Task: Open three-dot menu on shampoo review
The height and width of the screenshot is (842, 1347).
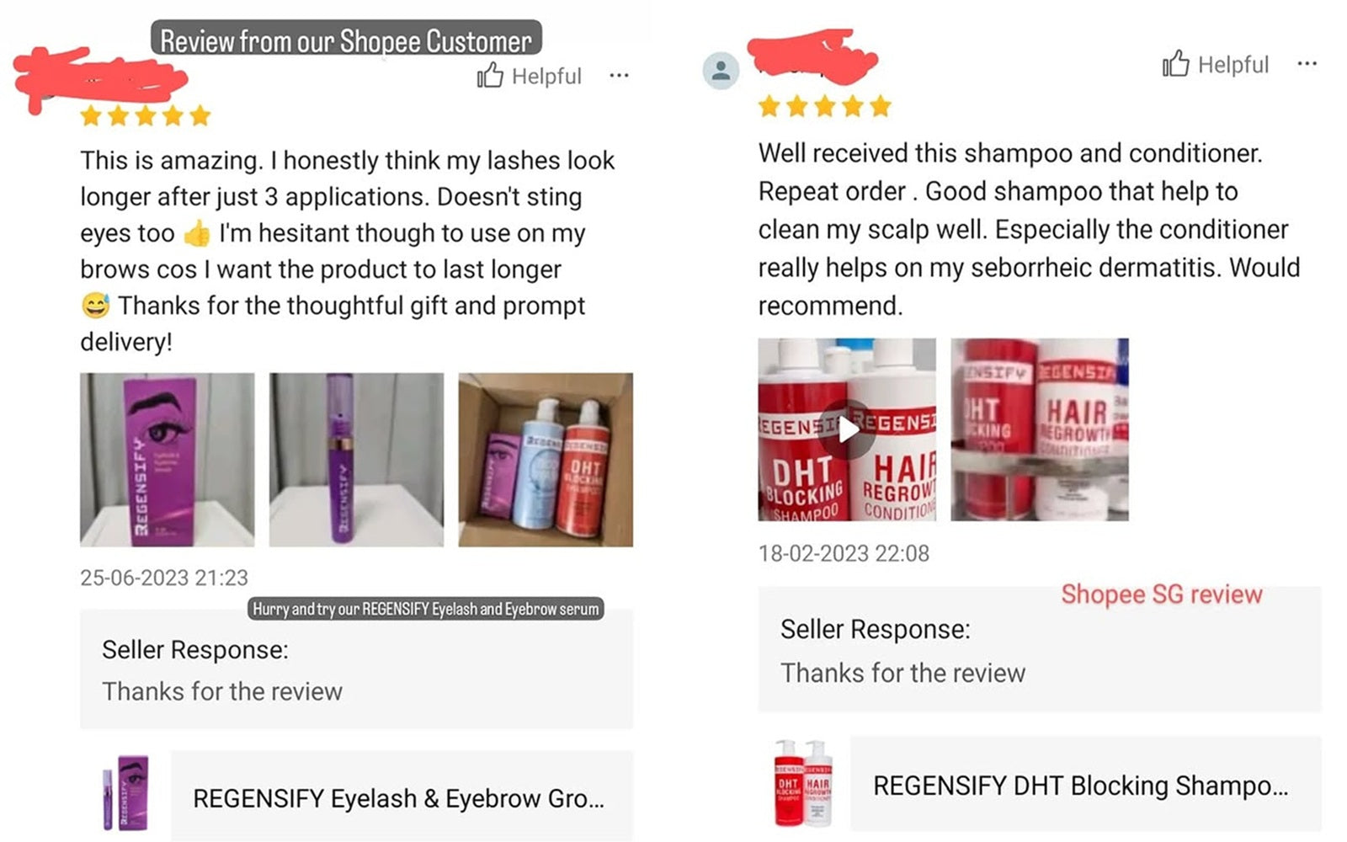Action: point(1307,64)
